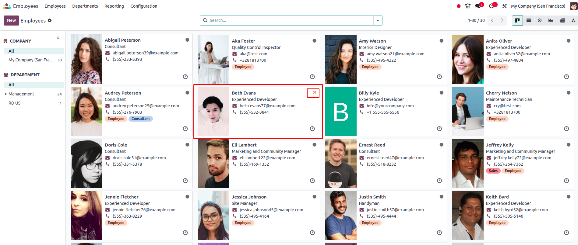Click Aka Foster's presence status dot
The width and height of the screenshot is (578, 245).
[314, 41]
